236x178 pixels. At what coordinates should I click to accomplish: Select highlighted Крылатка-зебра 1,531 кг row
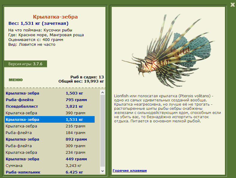(50, 120)
